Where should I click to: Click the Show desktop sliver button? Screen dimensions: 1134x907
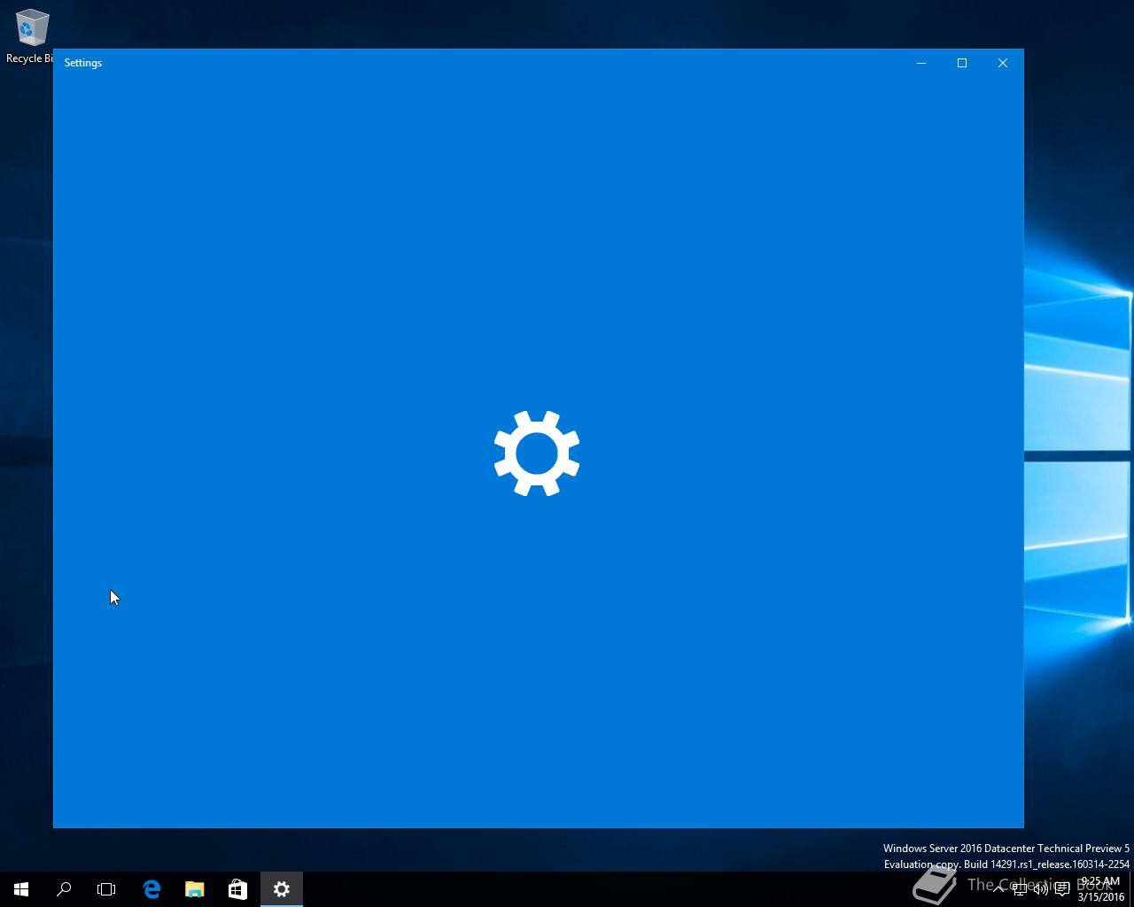pyautogui.click(x=1131, y=889)
